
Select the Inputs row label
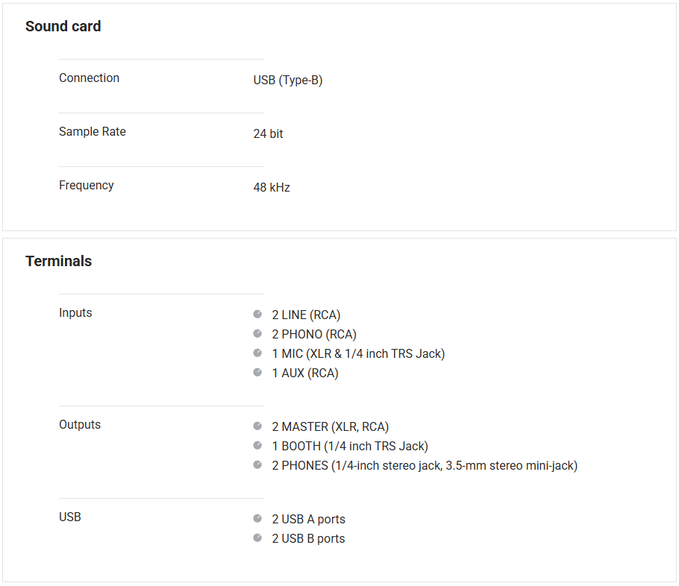pos(75,313)
